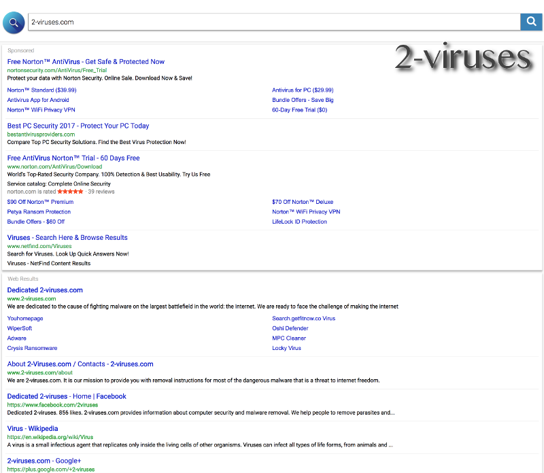Screen dimensions: 544x473
Task: Visit Best PC Security 2017 ad
Action: point(78,126)
